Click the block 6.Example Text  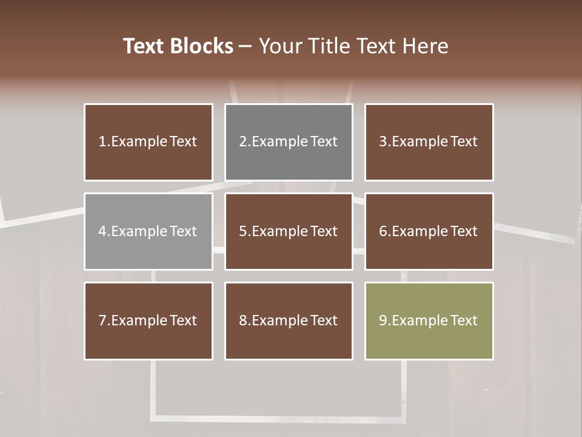point(429,231)
